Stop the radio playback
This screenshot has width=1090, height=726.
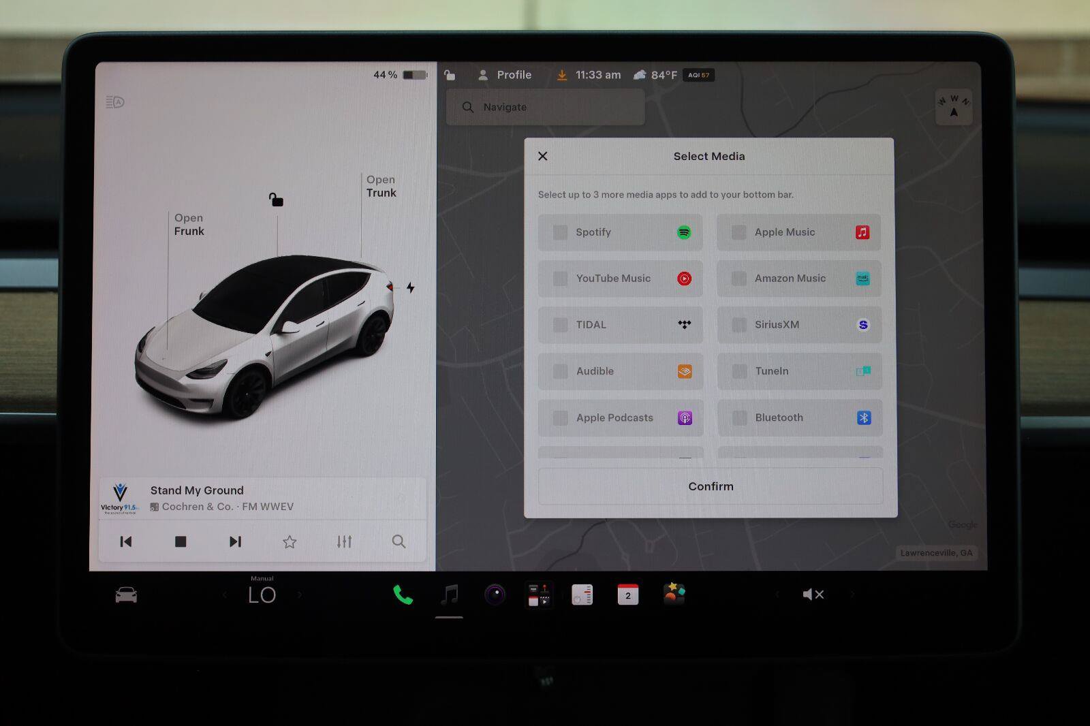[181, 541]
